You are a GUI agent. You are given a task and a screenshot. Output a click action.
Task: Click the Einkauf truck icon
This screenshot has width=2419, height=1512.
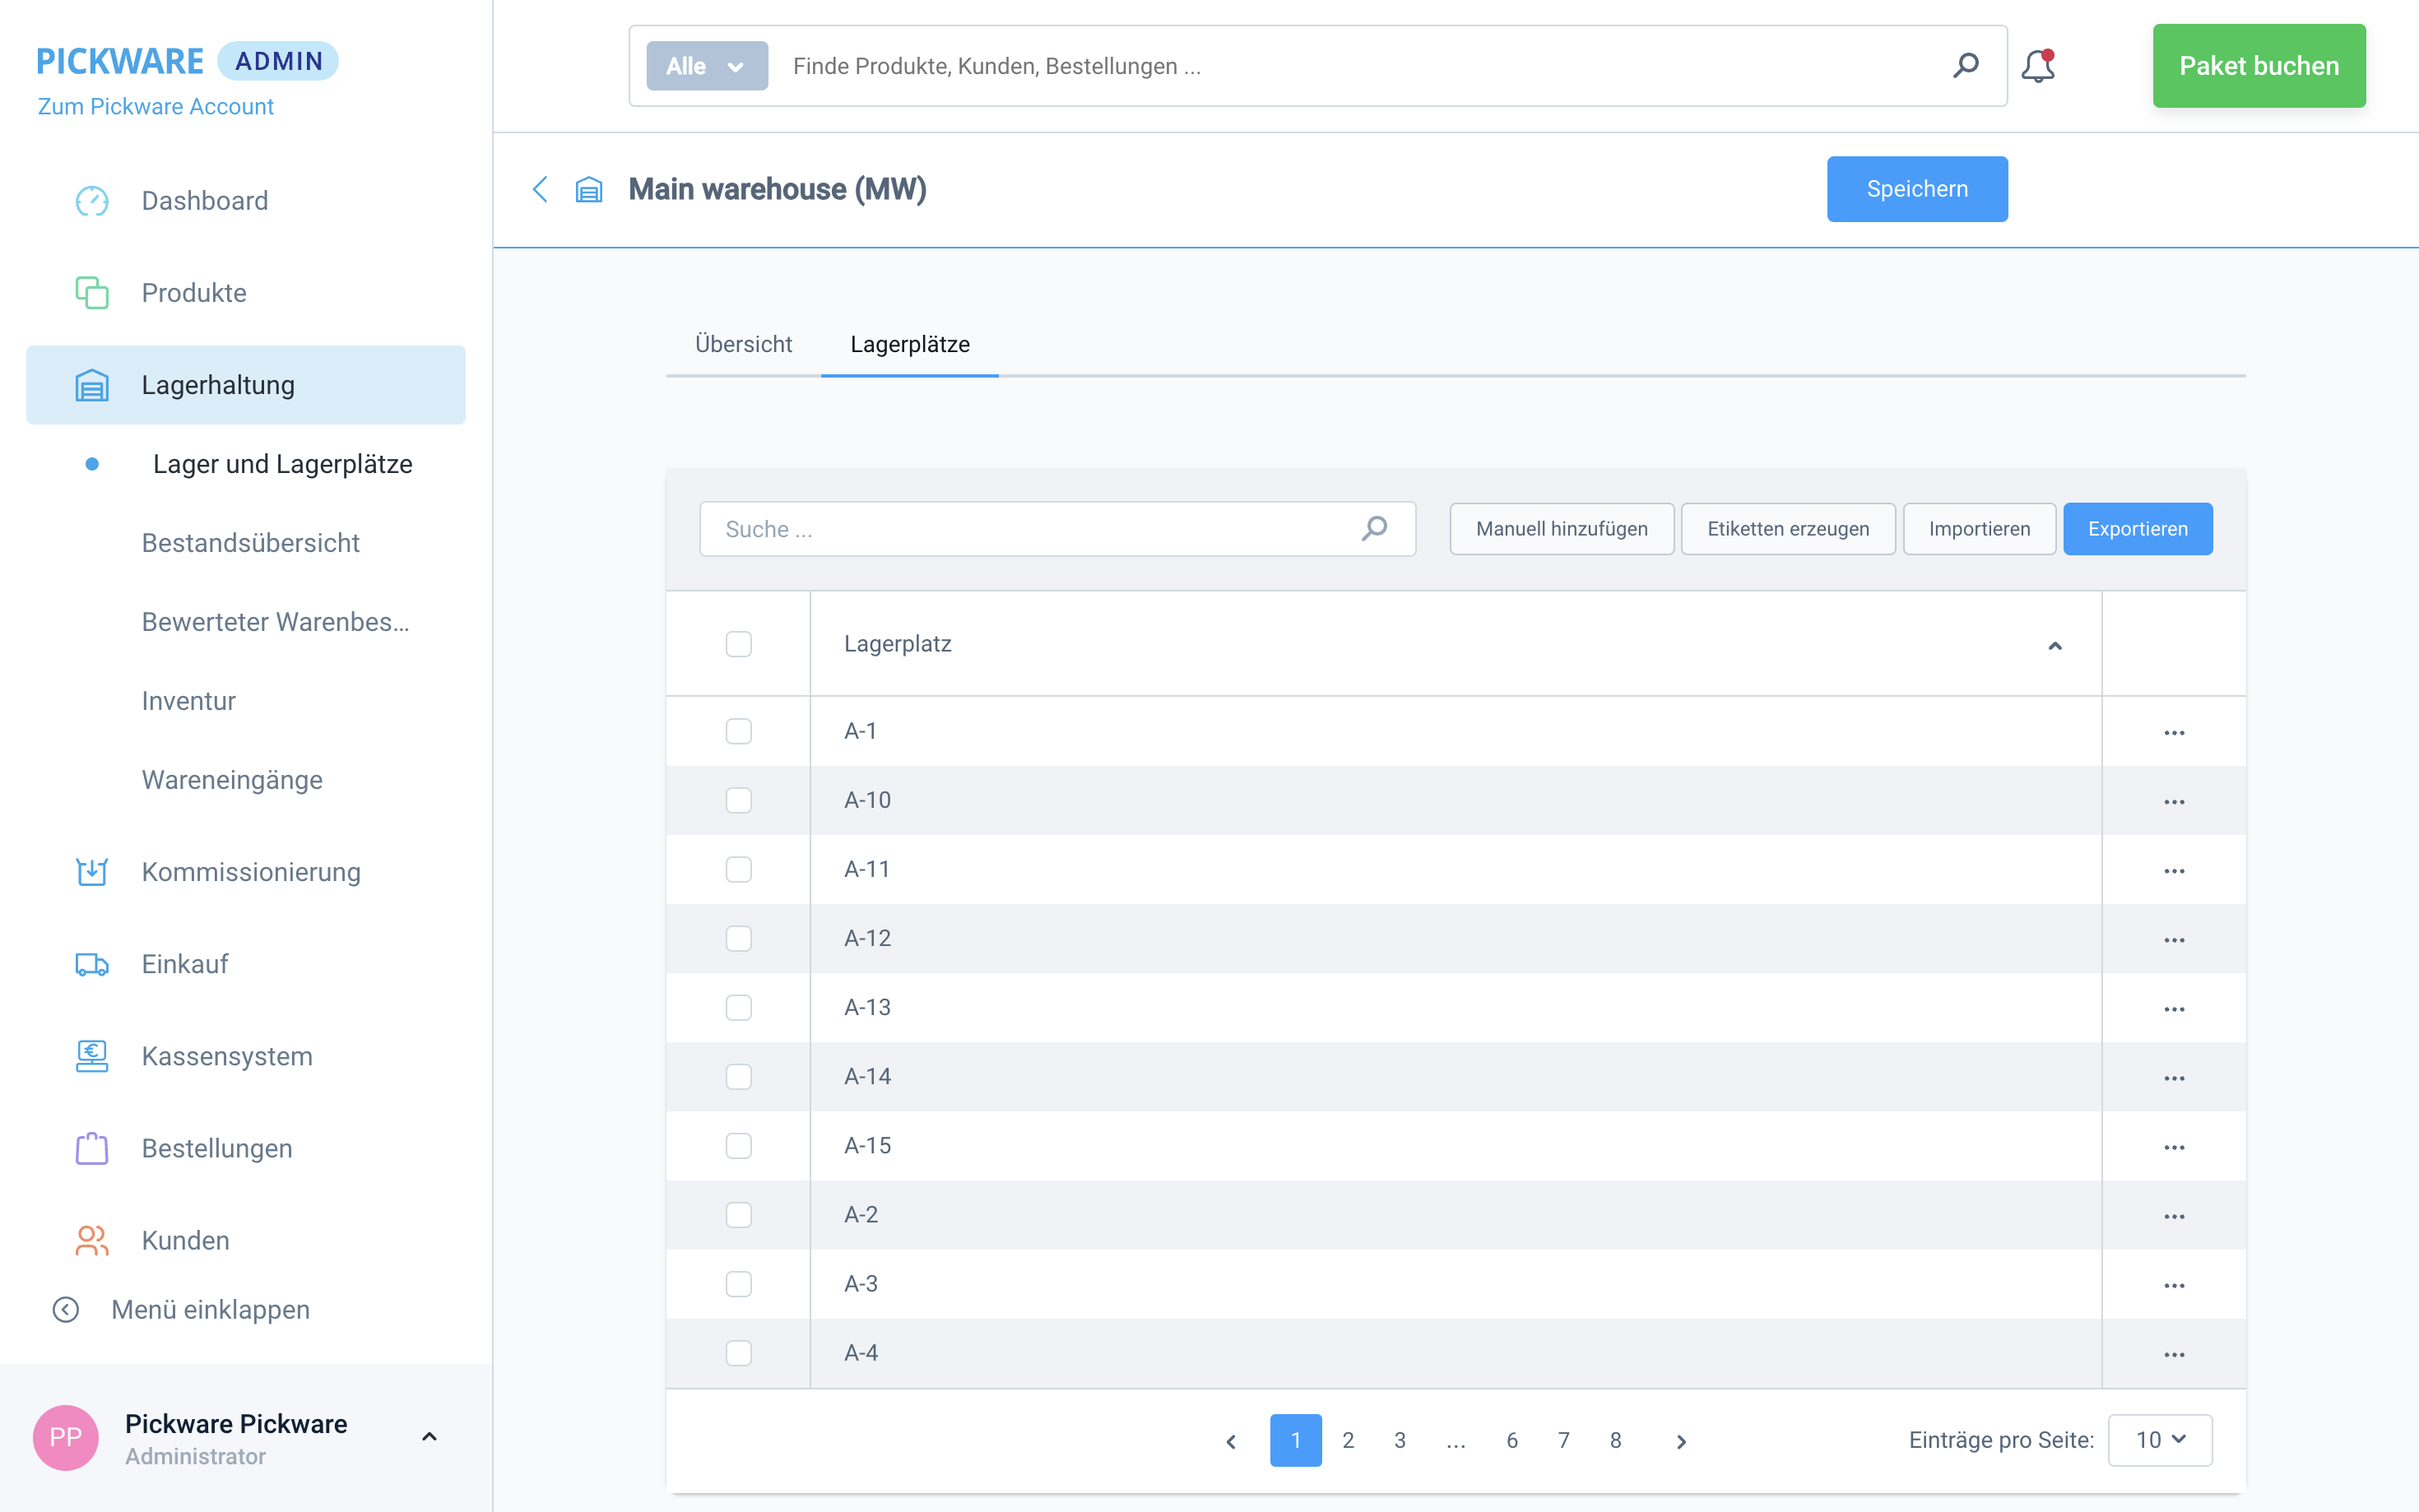(x=92, y=964)
